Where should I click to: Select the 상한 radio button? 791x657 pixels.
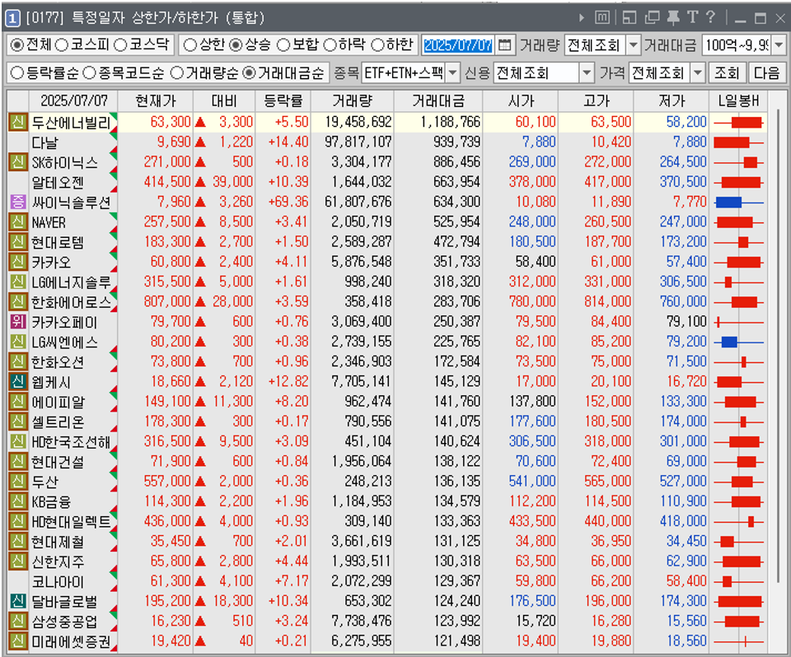pos(190,45)
